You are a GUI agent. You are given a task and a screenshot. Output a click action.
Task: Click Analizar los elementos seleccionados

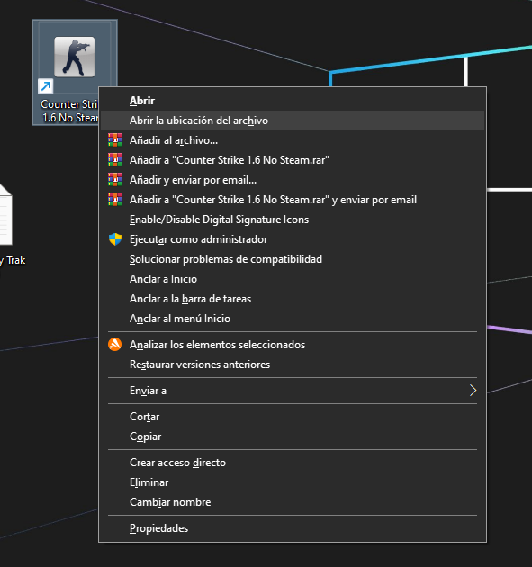click(293, 344)
